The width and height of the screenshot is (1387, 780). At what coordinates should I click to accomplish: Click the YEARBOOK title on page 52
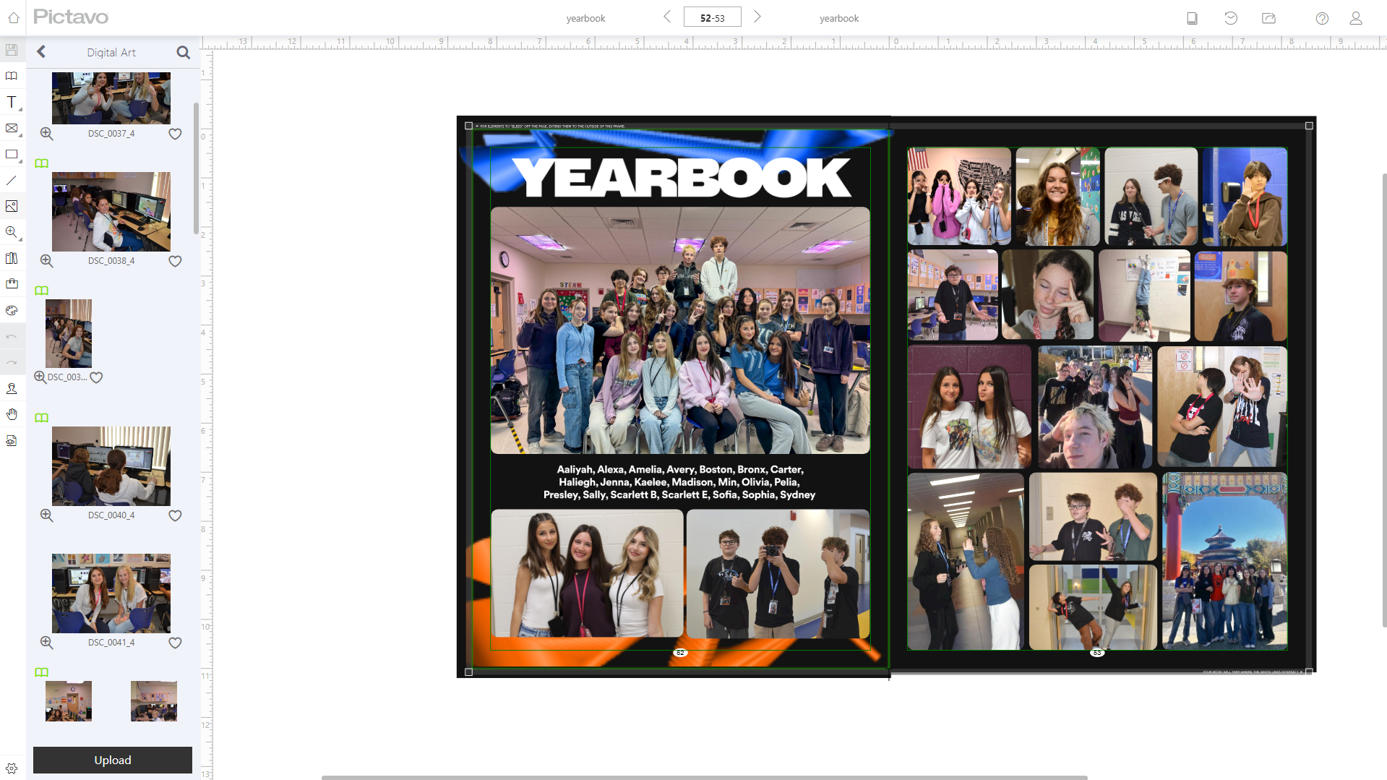coord(682,177)
